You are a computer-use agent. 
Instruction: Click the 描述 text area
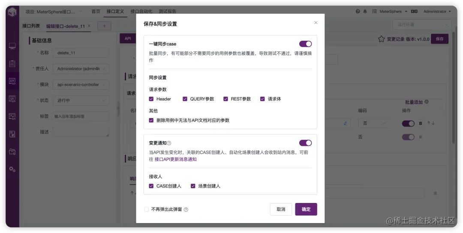tap(81, 132)
